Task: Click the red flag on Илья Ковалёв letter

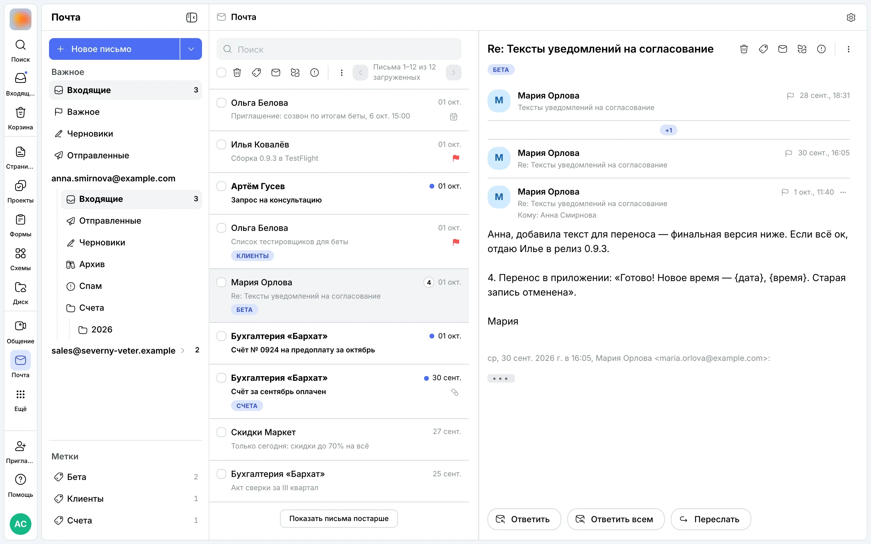Action: pos(456,158)
